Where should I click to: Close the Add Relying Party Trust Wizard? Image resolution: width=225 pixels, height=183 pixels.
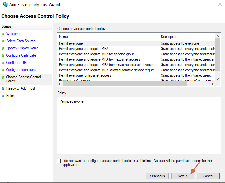[x=220, y=4]
